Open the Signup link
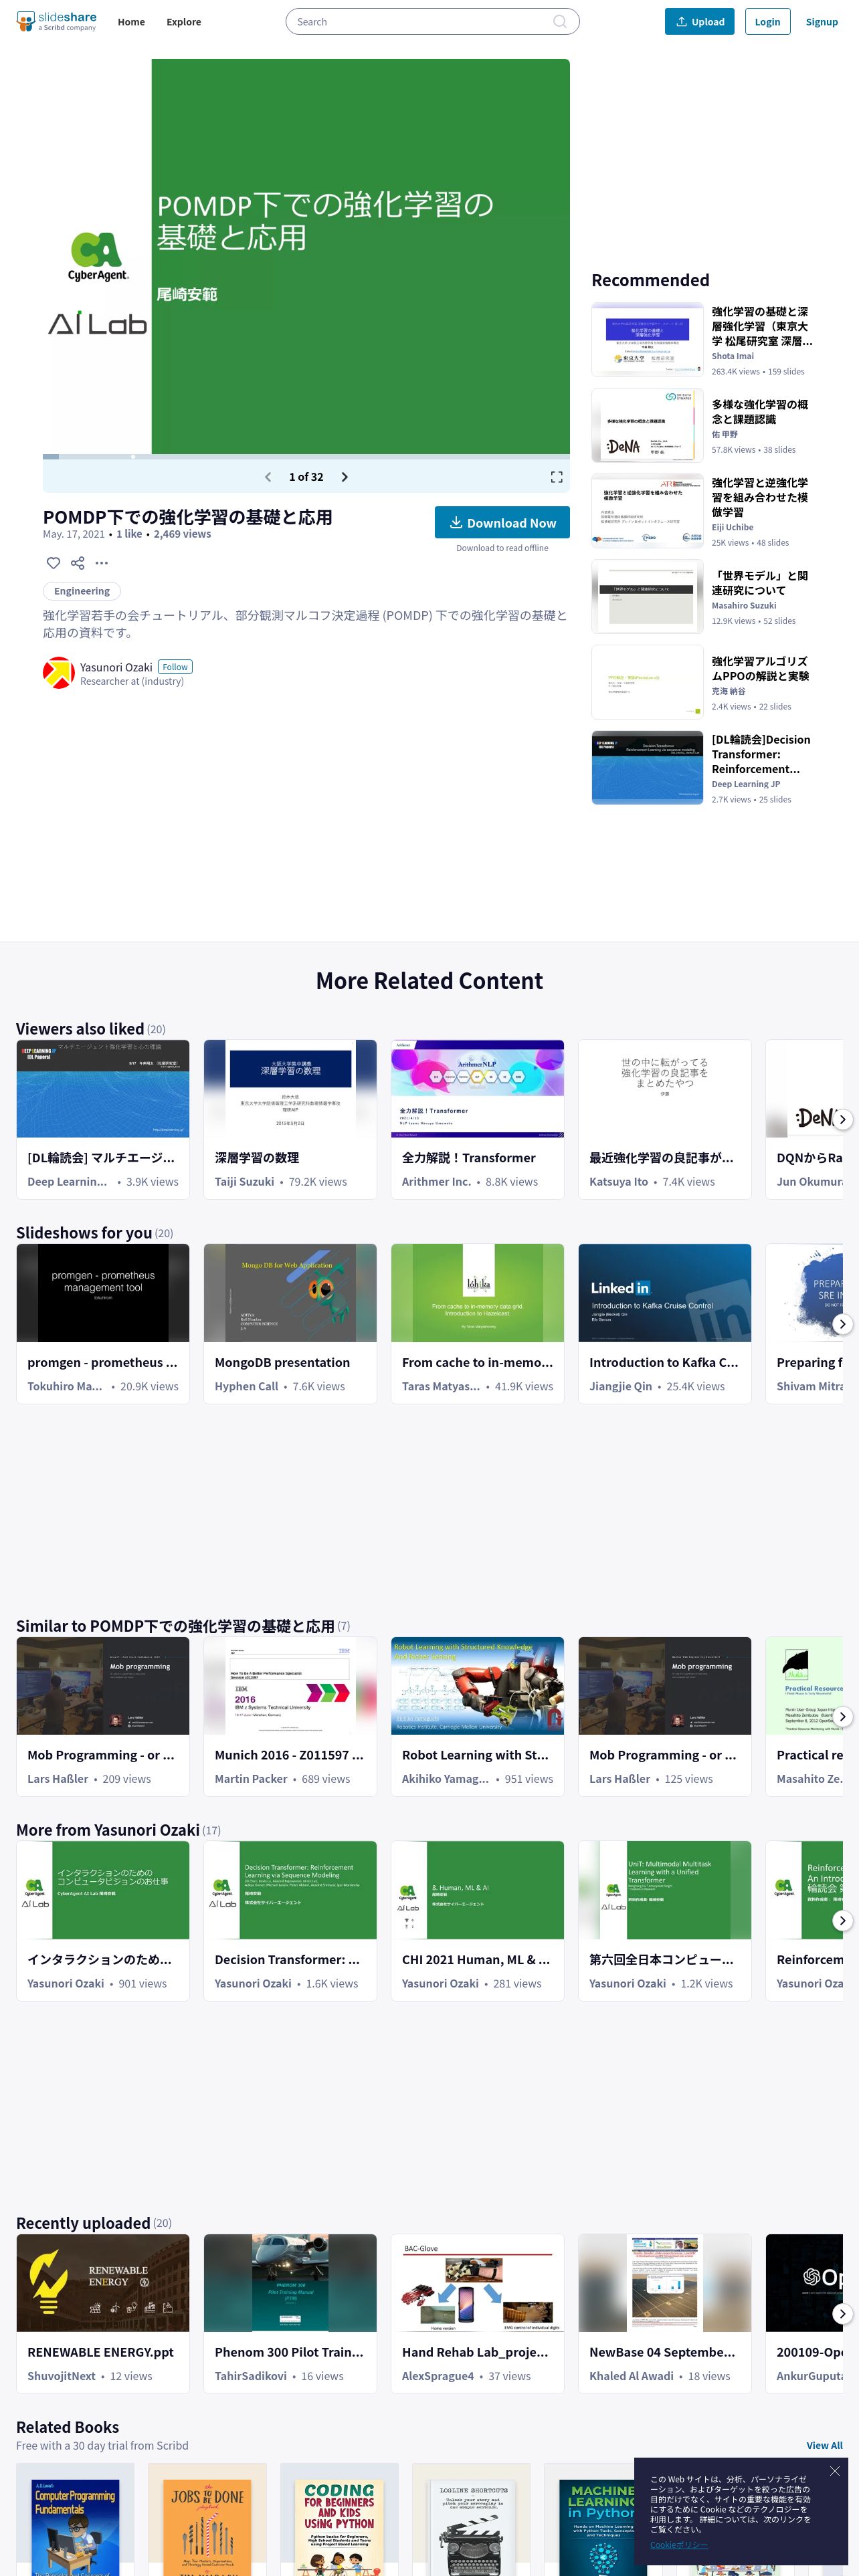This screenshot has height=2576, width=859. pos(822,22)
